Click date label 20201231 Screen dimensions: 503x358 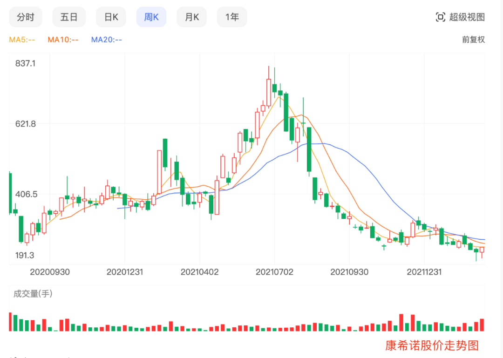tap(125, 272)
